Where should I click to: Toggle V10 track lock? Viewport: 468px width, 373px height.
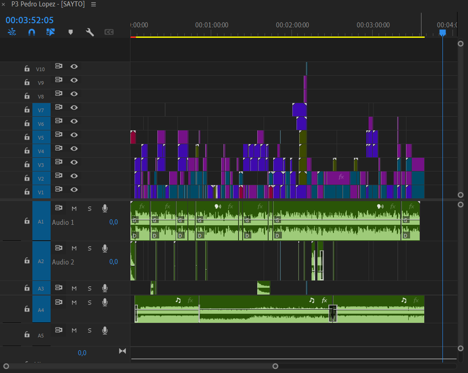click(27, 69)
